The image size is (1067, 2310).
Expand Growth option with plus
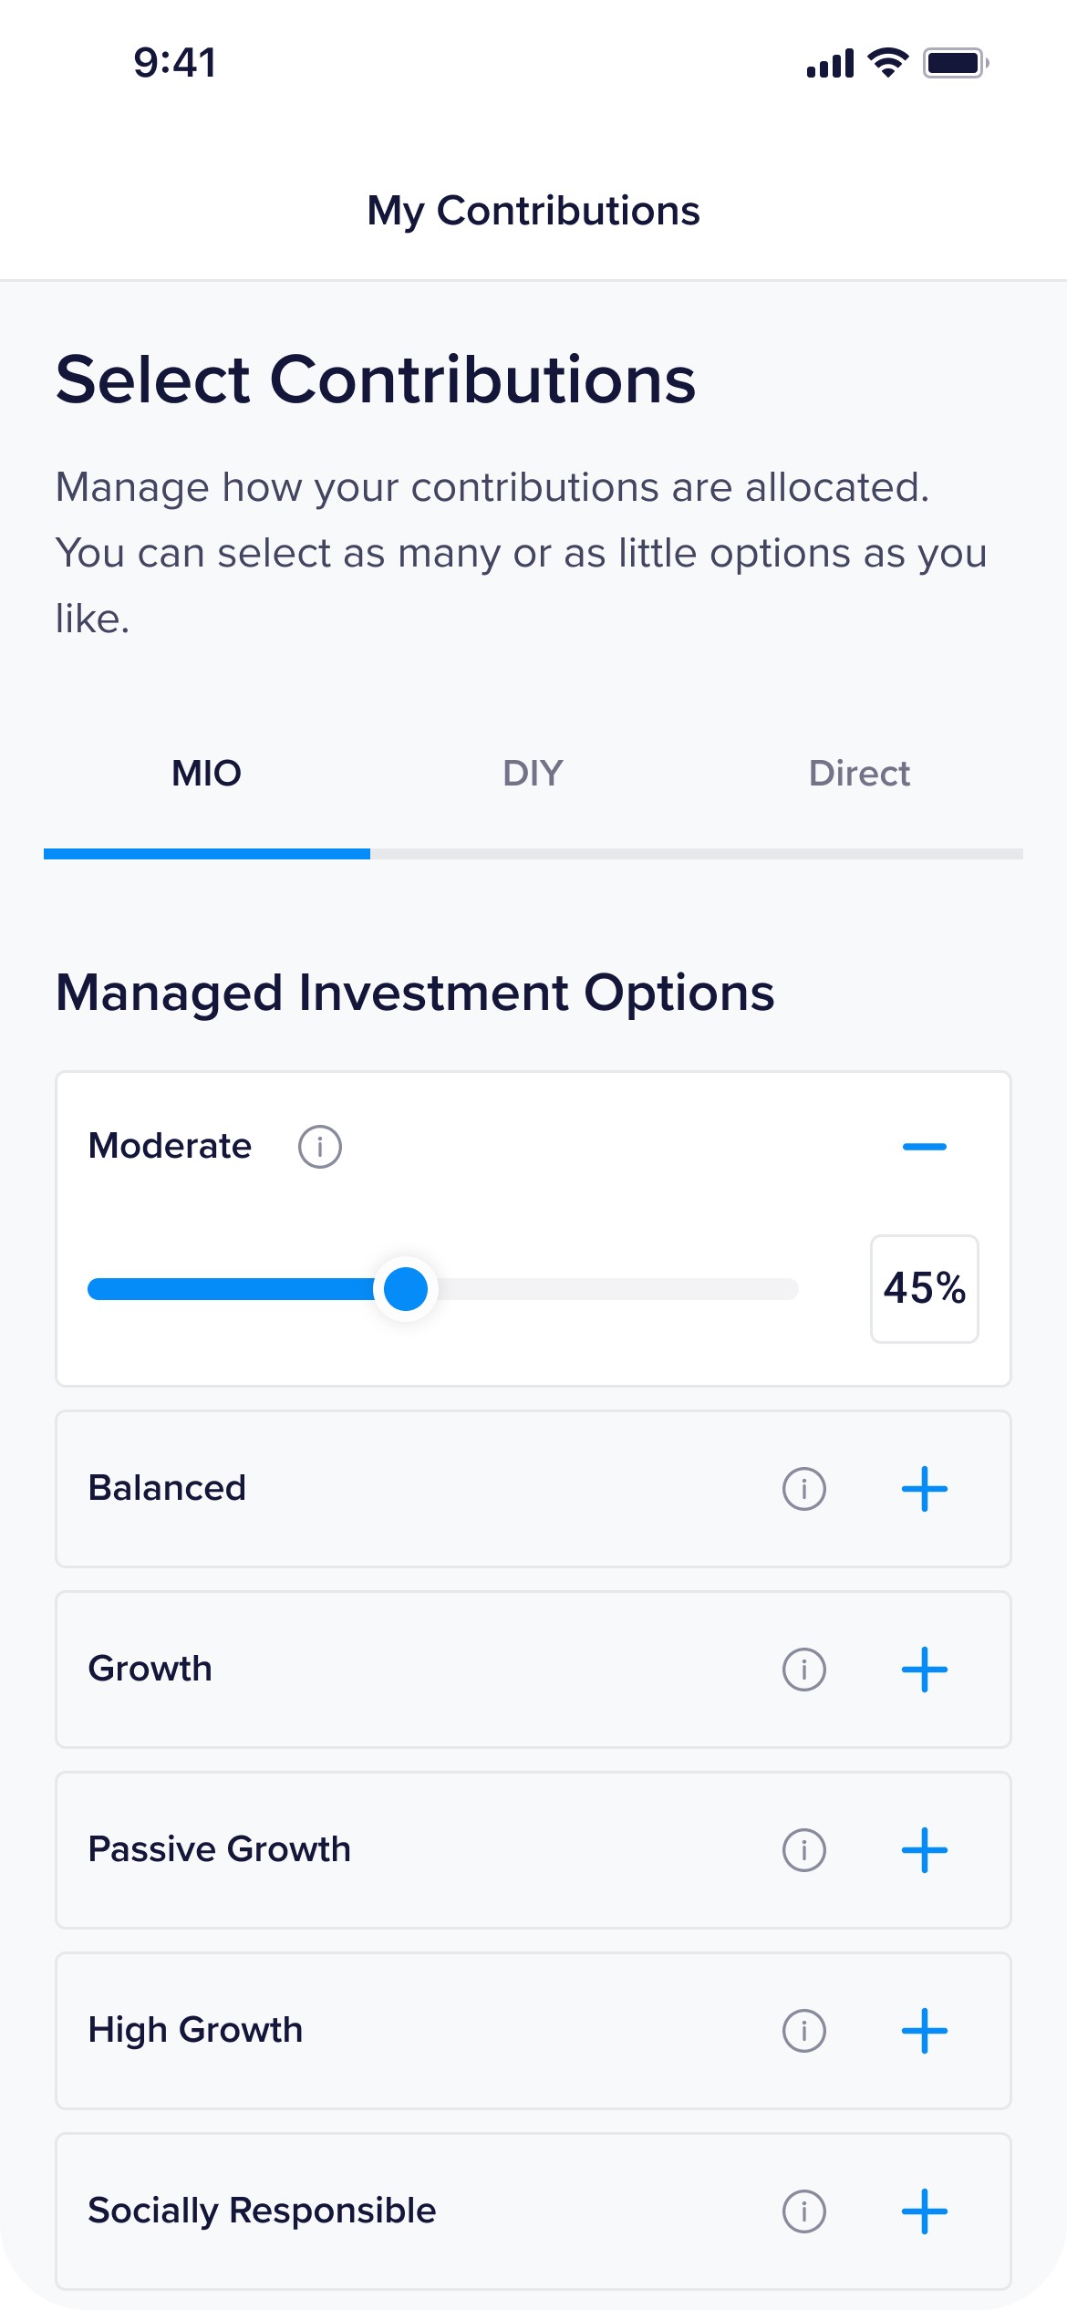pyautogui.click(x=924, y=1670)
